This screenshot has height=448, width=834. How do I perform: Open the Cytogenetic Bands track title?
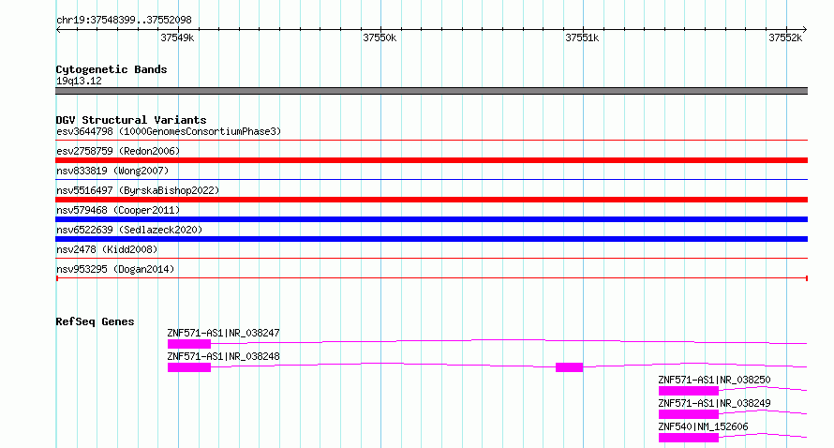[112, 69]
